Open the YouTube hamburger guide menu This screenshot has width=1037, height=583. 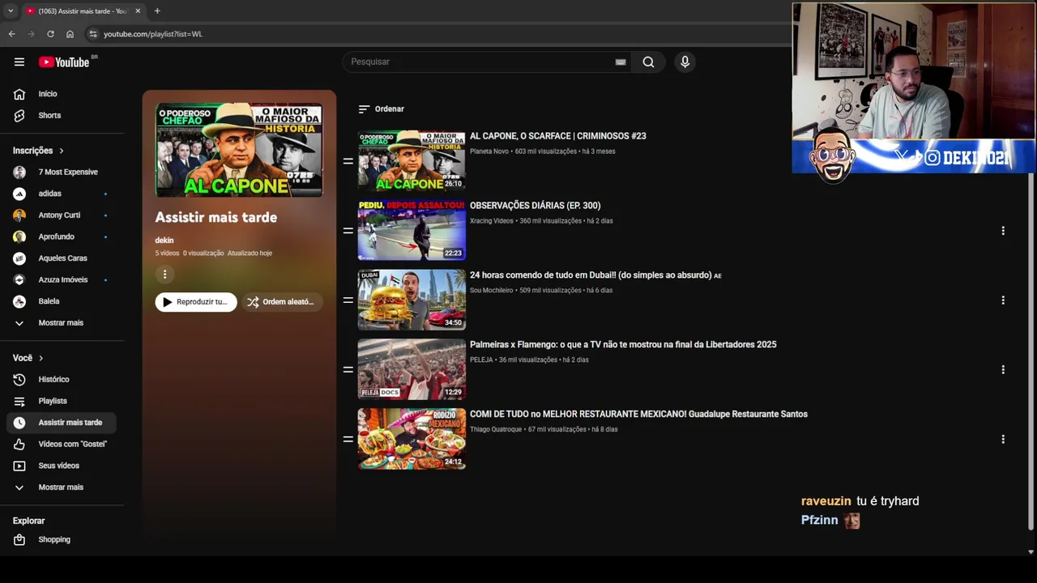19,62
